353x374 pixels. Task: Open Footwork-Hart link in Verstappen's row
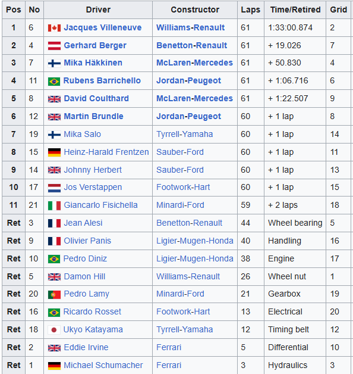coord(183,187)
